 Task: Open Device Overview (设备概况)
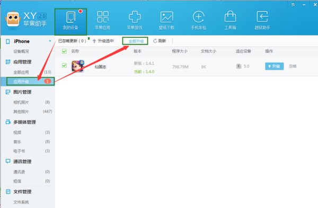21,51
